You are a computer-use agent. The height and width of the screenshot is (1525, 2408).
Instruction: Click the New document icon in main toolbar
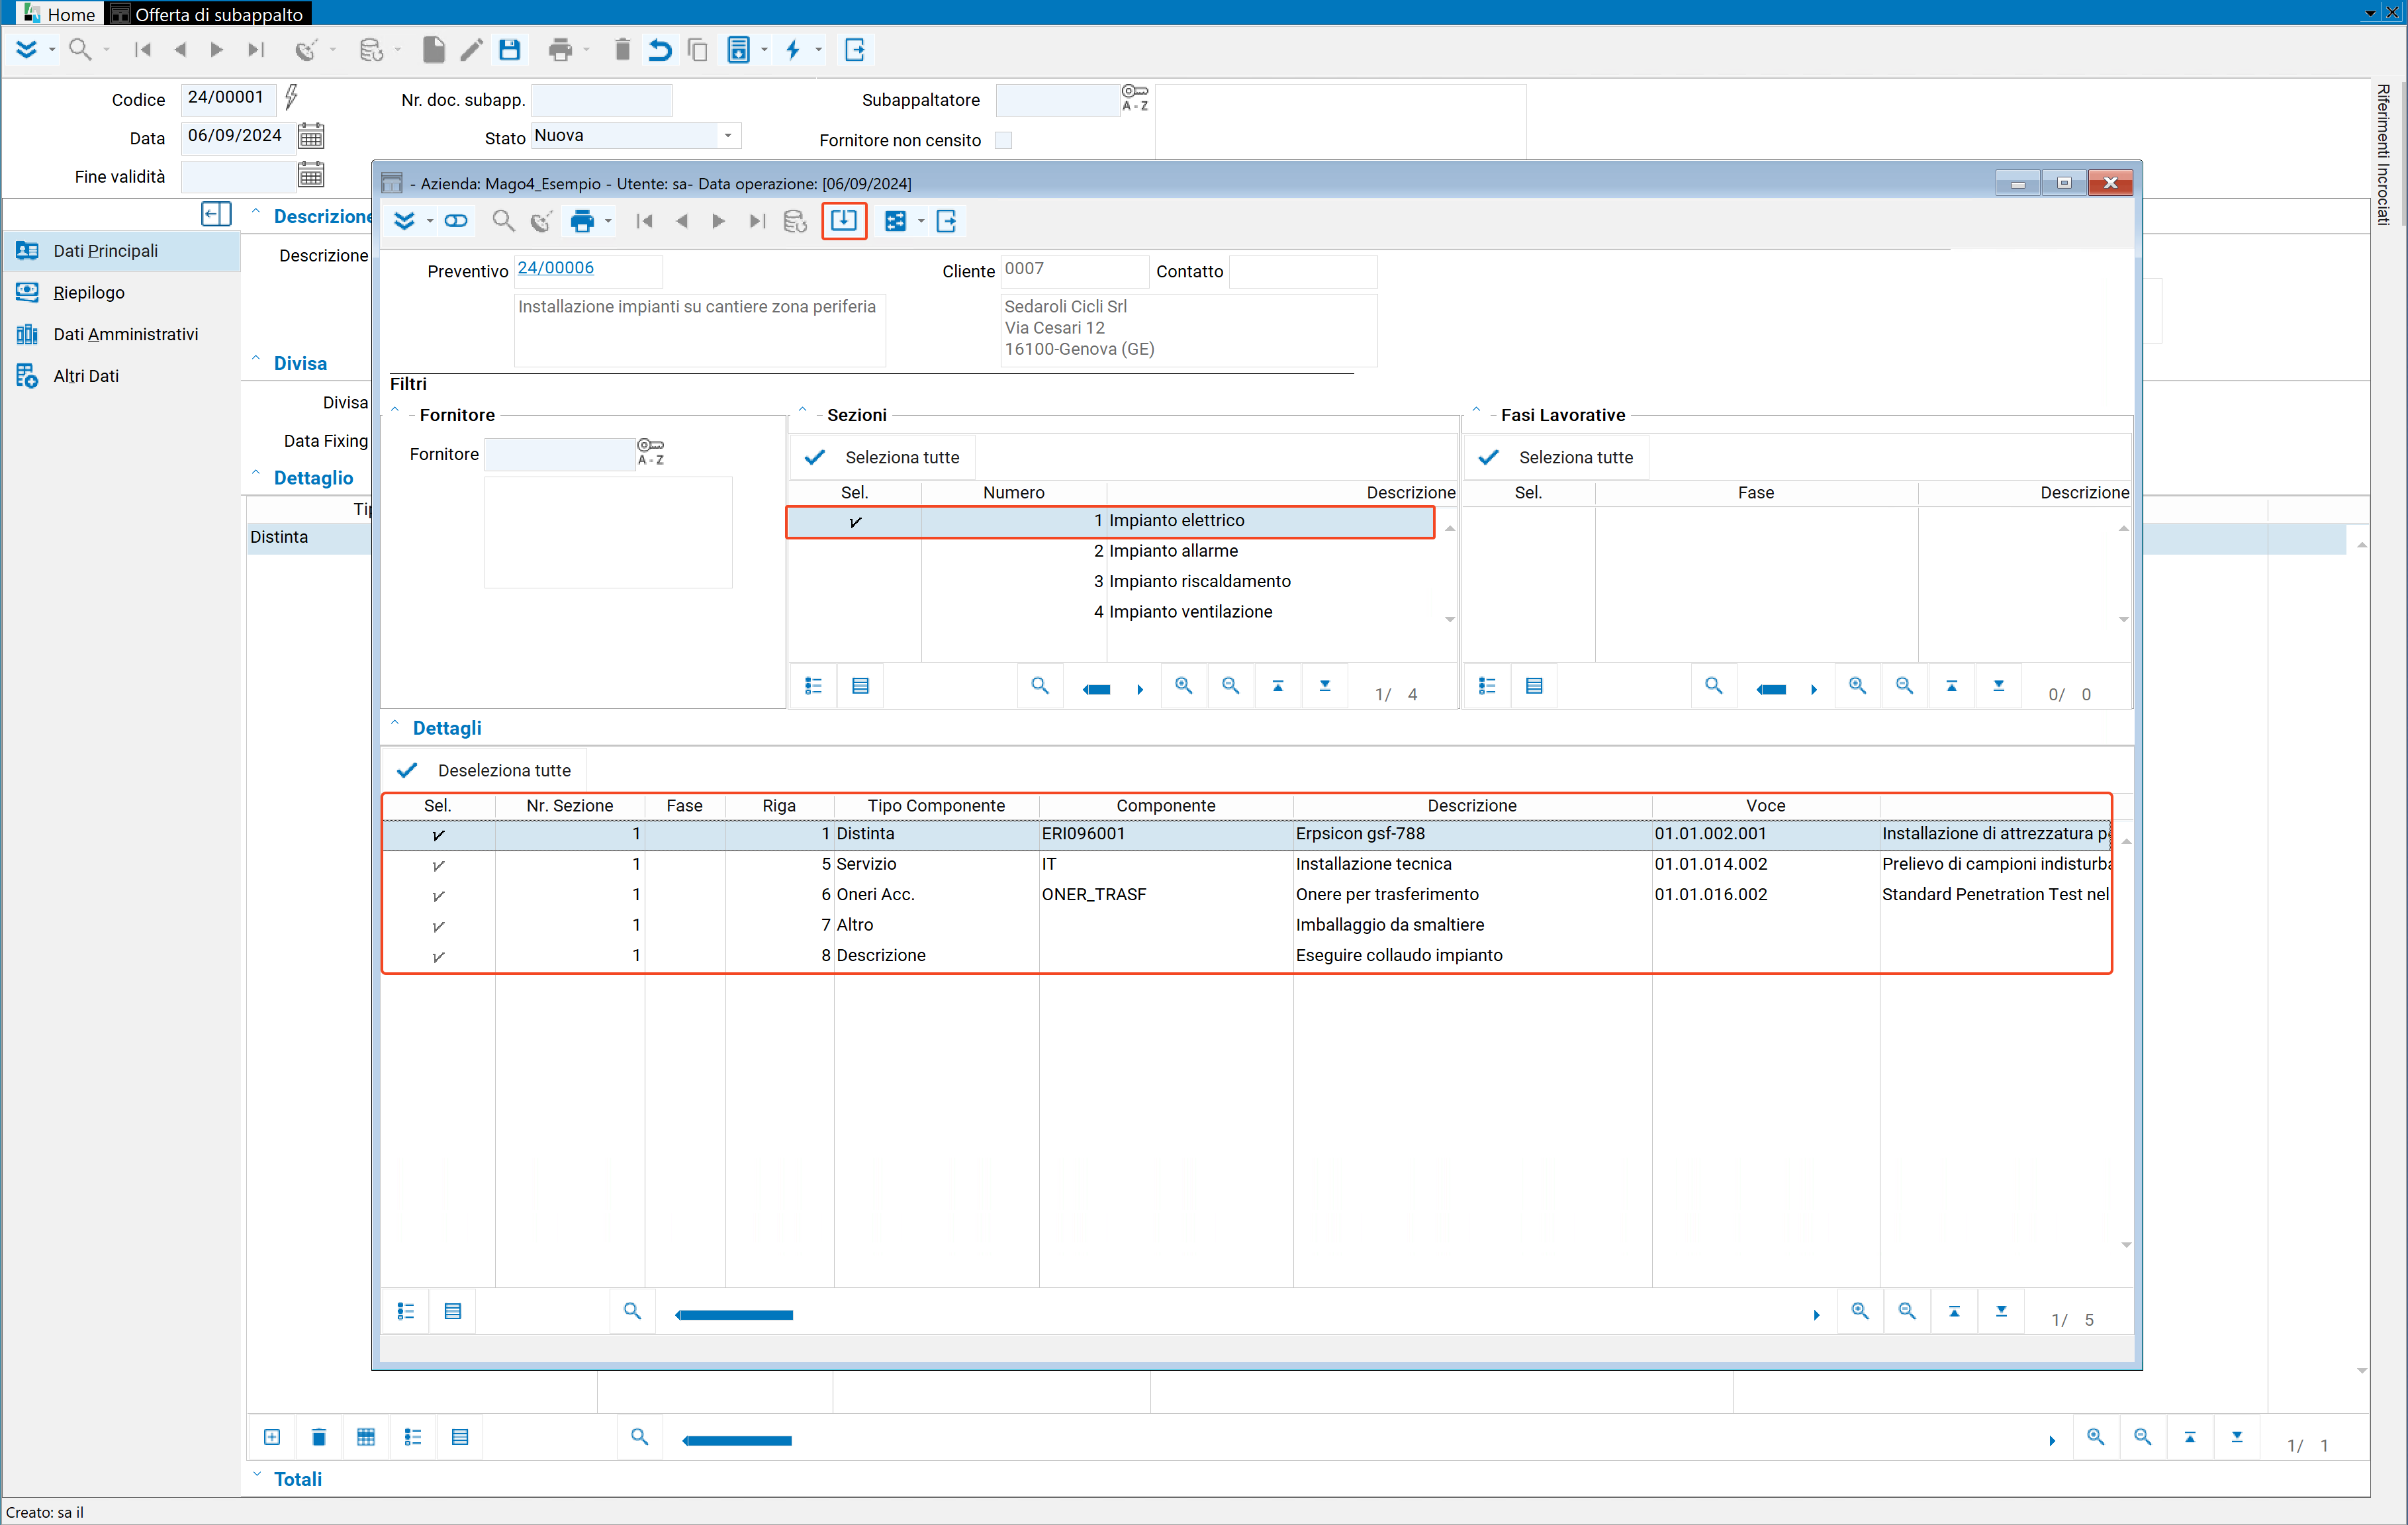[433, 50]
